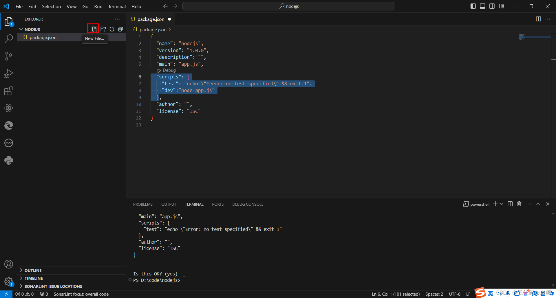Change line ending via LF status
Screen dimensions: 556x298
click(x=468, y=294)
